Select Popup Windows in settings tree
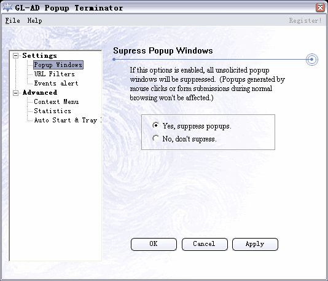 pyautogui.click(x=58, y=65)
